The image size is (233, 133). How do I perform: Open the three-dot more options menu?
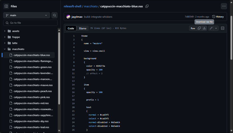pyautogui.click(x=224, y=6)
